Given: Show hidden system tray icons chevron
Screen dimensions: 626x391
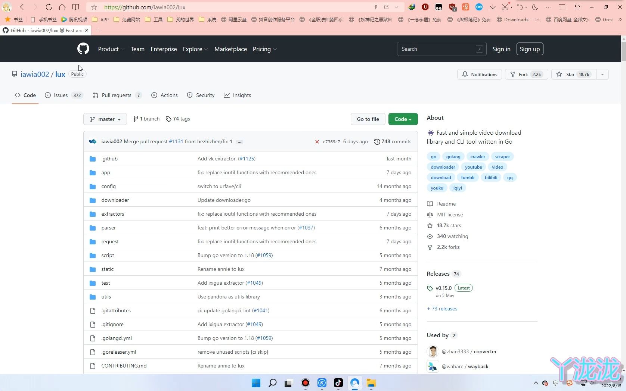Looking at the screenshot, I should tap(536, 383).
